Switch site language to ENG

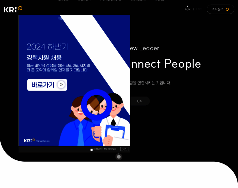point(199,9)
